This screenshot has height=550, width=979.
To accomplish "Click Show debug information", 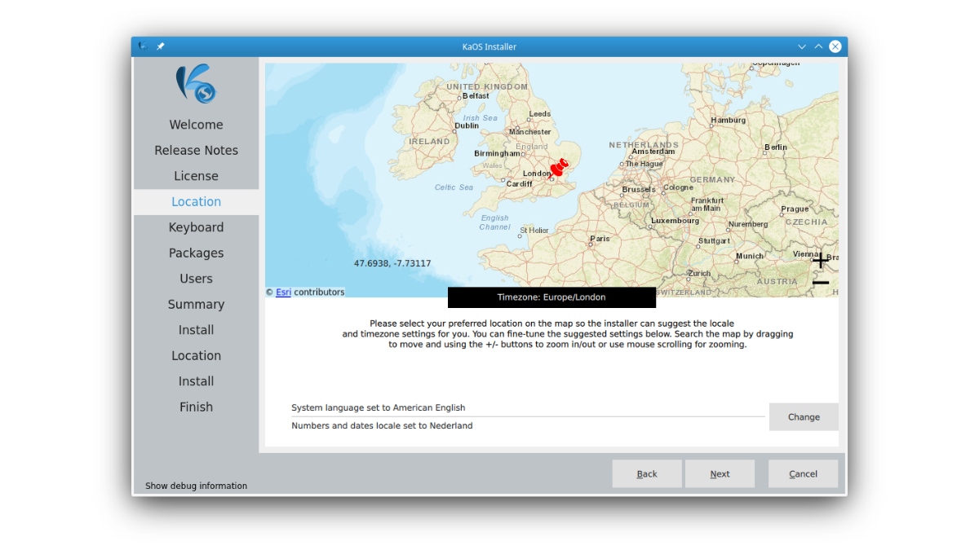I will pos(196,486).
